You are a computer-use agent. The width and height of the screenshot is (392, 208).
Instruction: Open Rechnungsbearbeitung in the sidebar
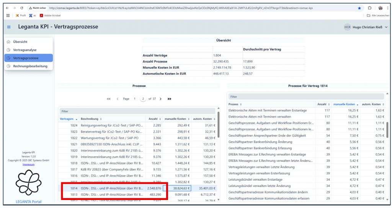coord(30,66)
